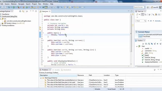Toggle Scheduled presentation in Task List
The height and width of the screenshot is (91, 162).
(x=146, y=15)
